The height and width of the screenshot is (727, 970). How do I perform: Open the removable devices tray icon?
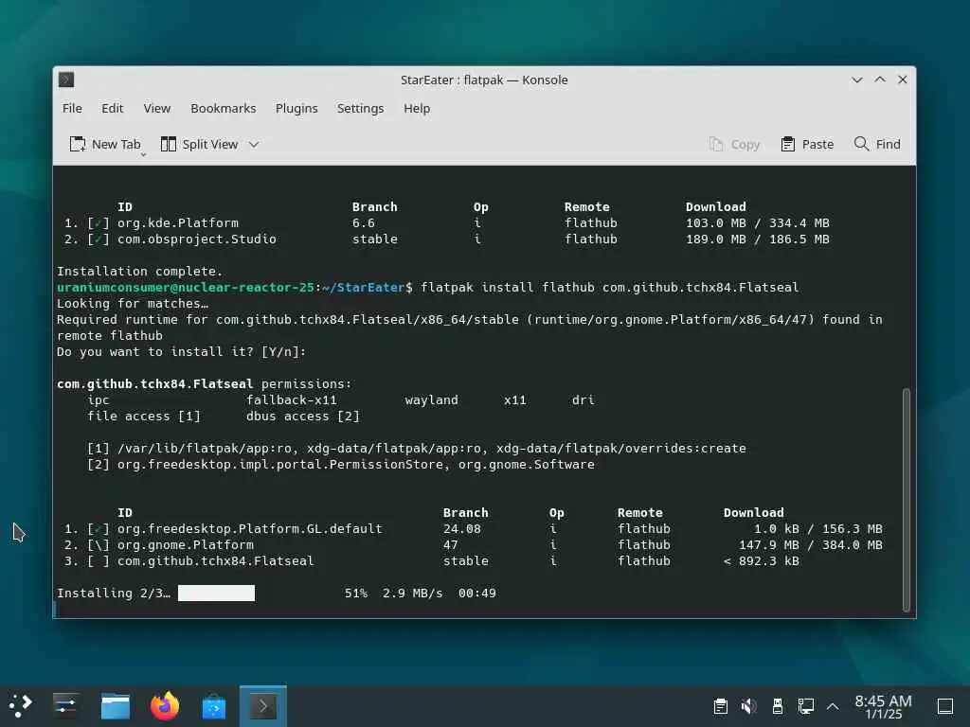click(x=778, y=706)
